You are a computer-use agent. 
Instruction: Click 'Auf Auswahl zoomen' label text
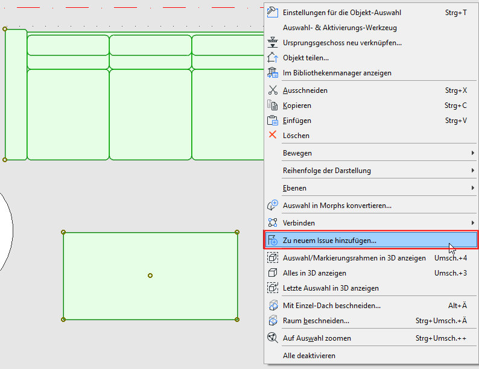pyautogui.click(x=317, y=338)
